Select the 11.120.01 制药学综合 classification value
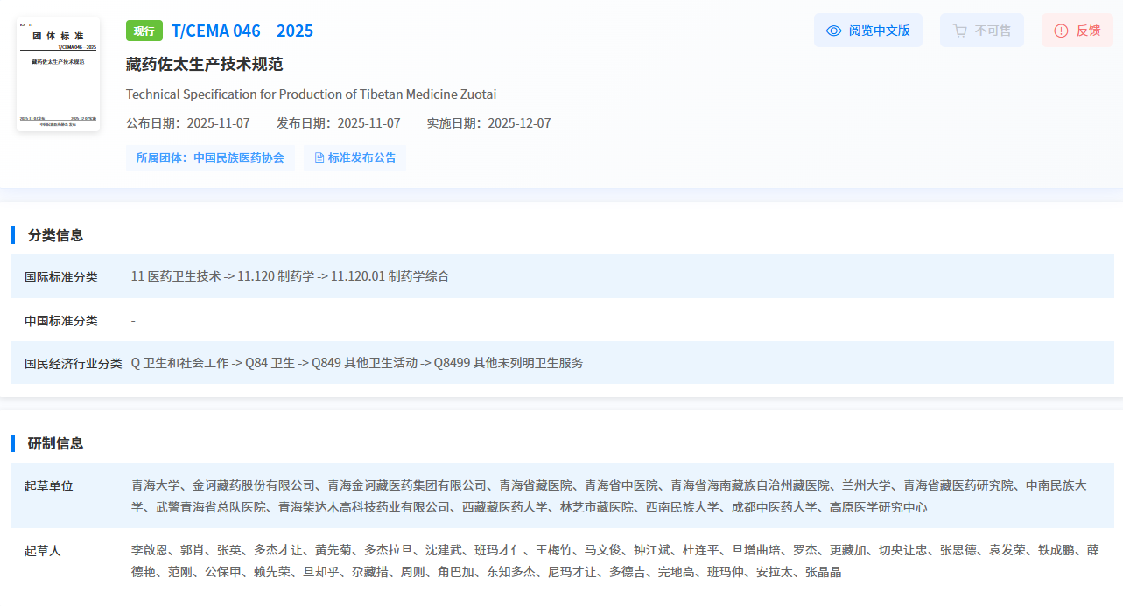The height and width of the screenshot is (606, 1123). point(390,276)
